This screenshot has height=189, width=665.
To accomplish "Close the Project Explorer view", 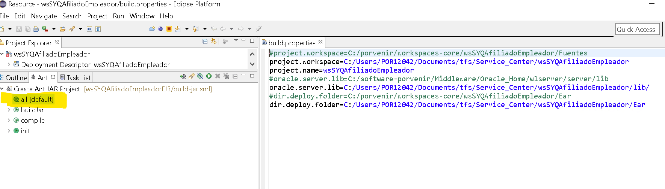I will [57, 42].
